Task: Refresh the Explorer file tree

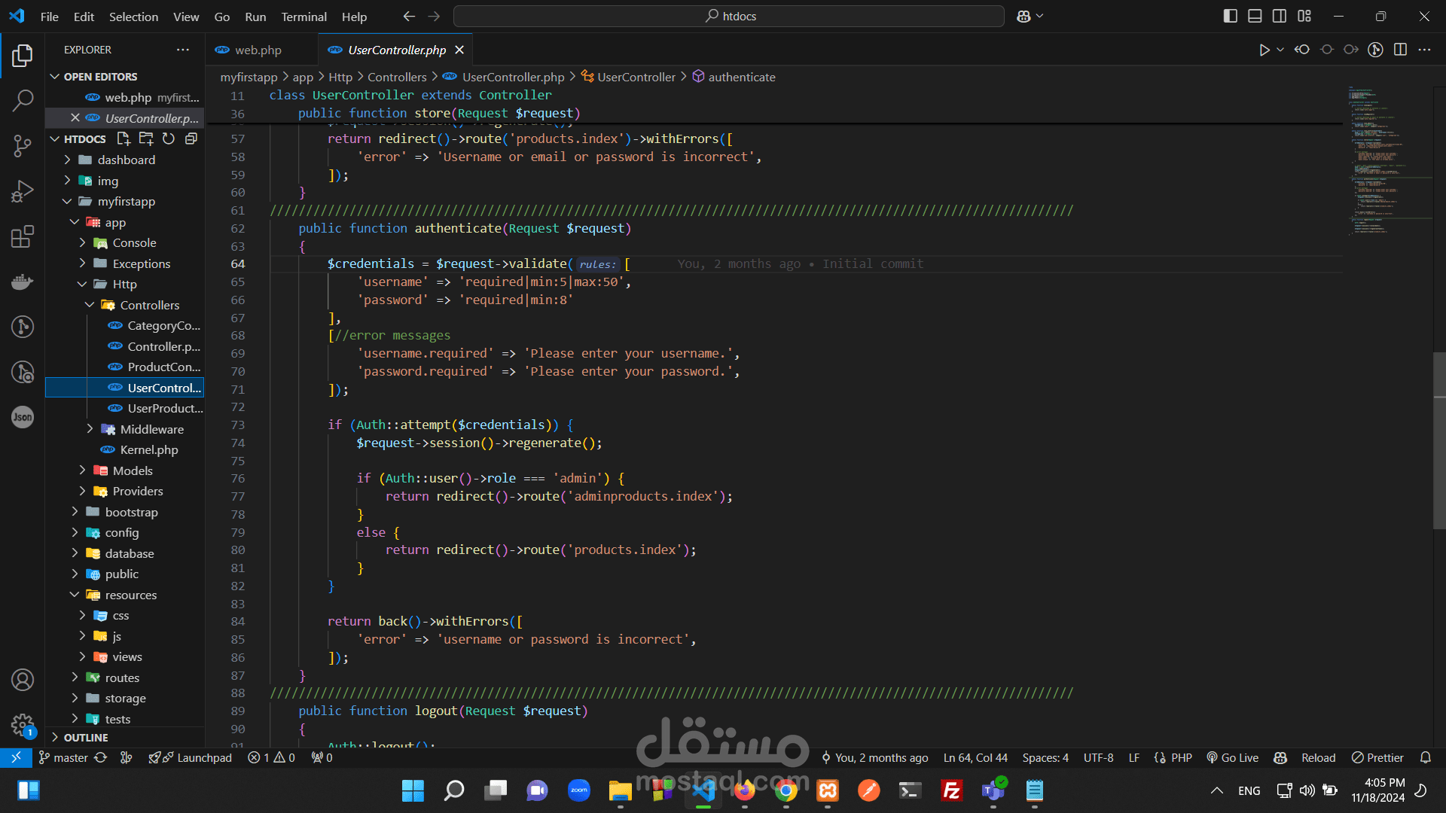Action: coord(169,139)
